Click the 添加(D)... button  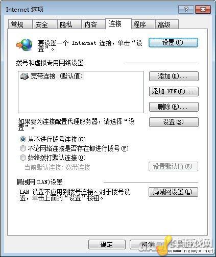pos(174,76)
